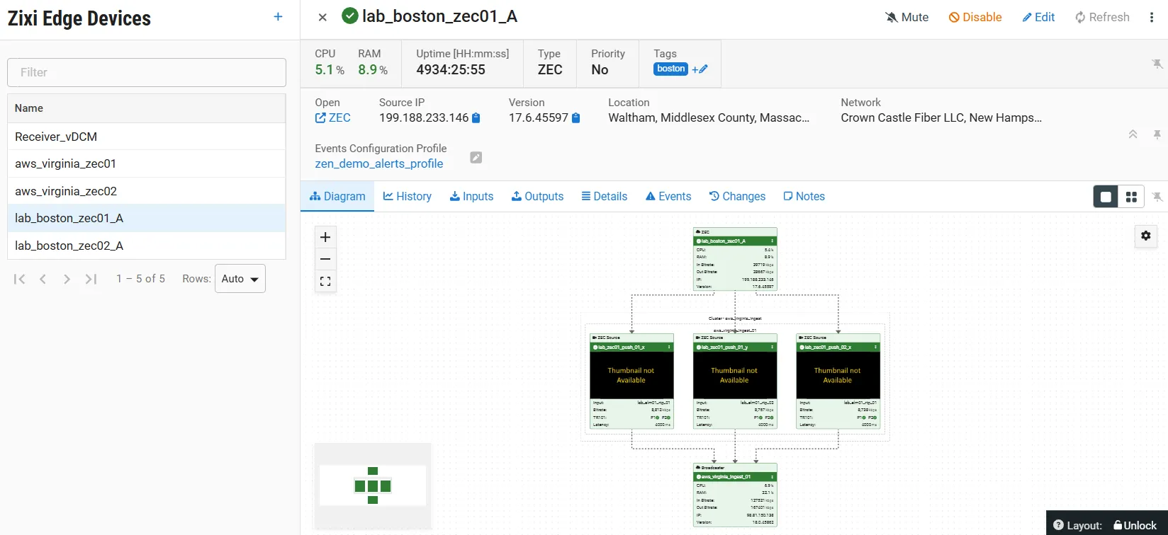The image size is (1168, 535).
Task: Close the lab_boston_zec01_A detail panel
Action: pyautogui.click(x=322, y=17)
